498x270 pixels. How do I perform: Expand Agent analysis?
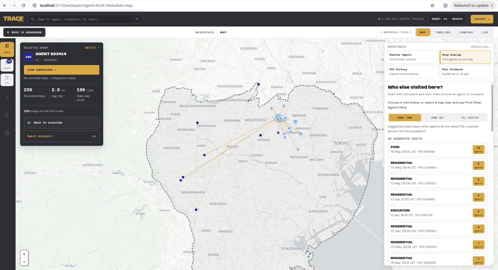coord(62,136)
